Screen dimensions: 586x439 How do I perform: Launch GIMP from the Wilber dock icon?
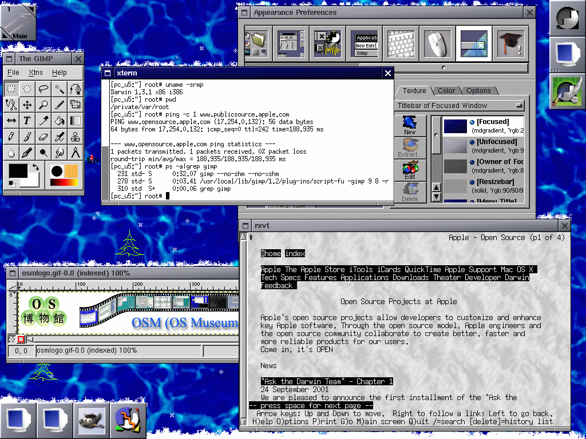click(92, 420)
